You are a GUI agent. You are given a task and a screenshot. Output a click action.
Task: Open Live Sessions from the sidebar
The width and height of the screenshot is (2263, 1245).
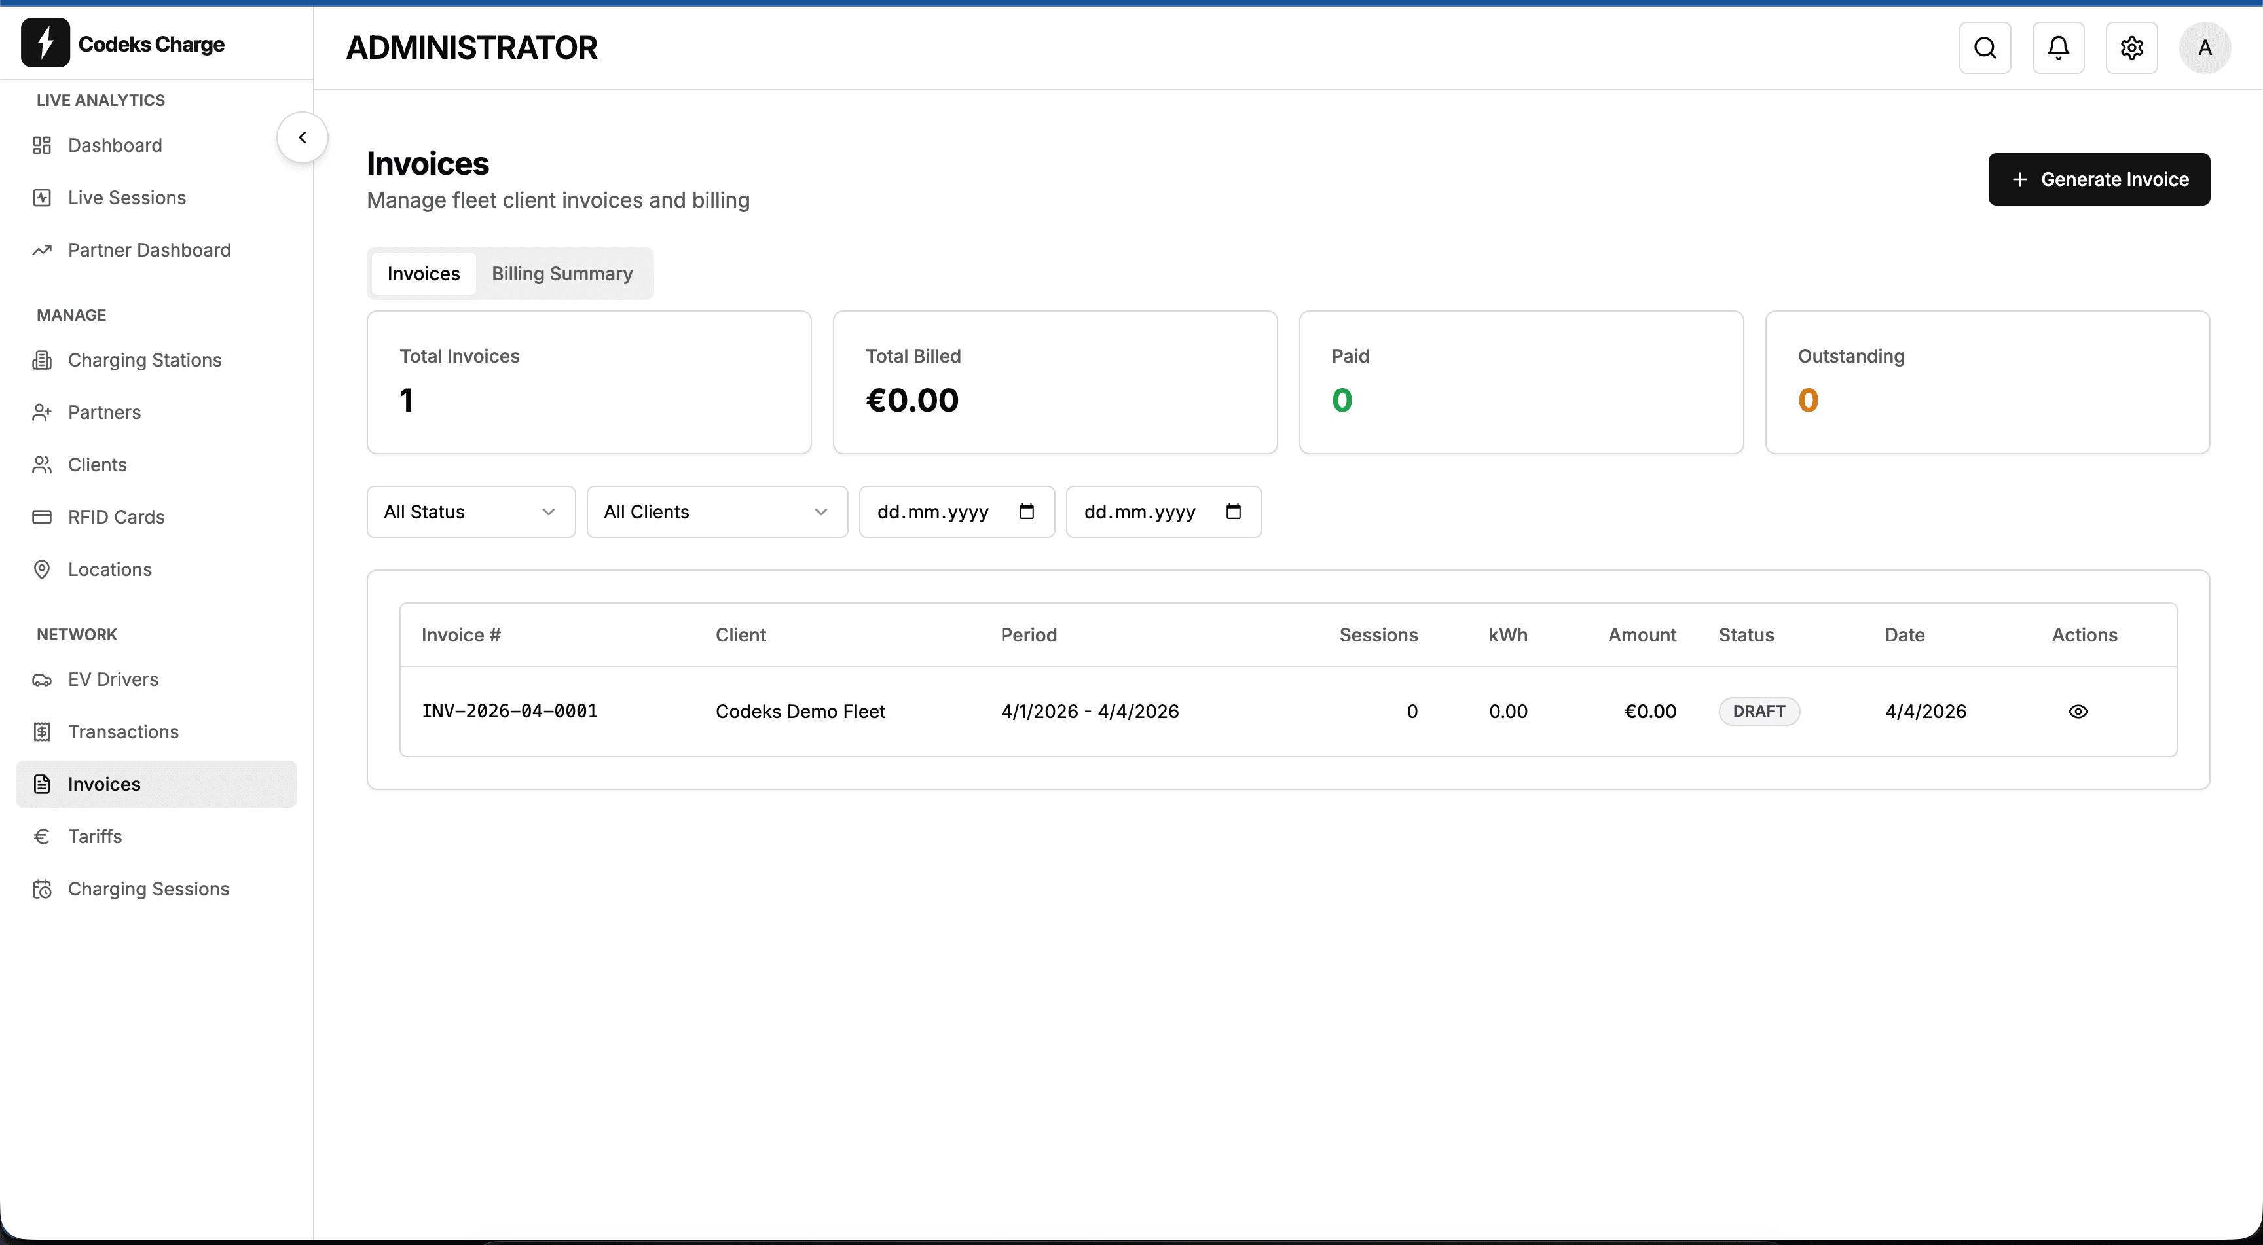click(x=126, y=198)
